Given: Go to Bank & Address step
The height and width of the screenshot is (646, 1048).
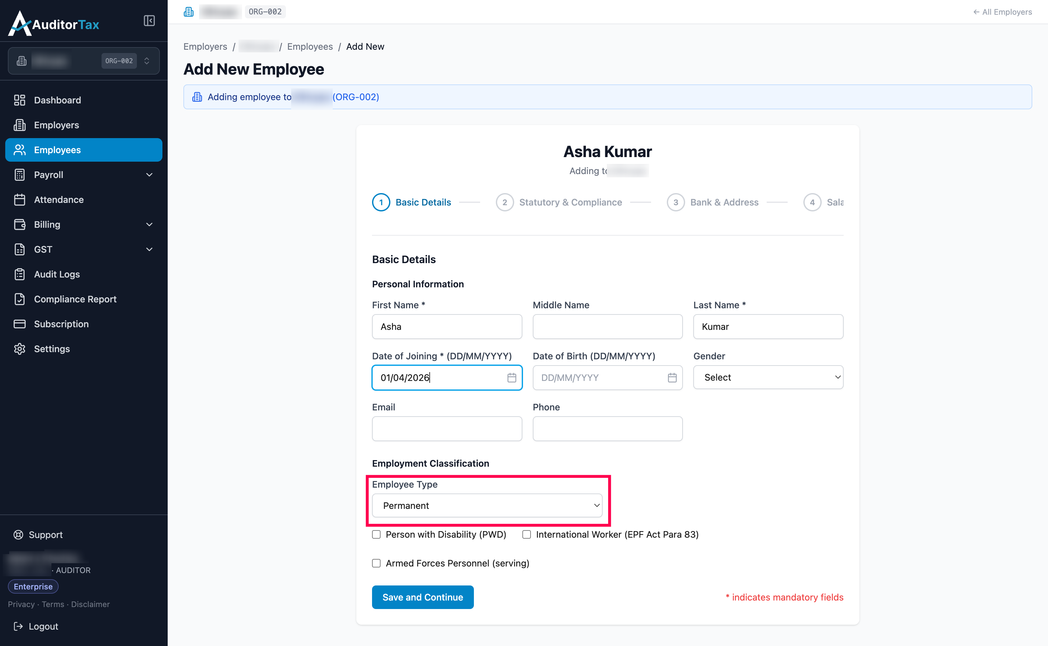Looking at the screenshot, I should pyautogui.click(x=713, y=202).
